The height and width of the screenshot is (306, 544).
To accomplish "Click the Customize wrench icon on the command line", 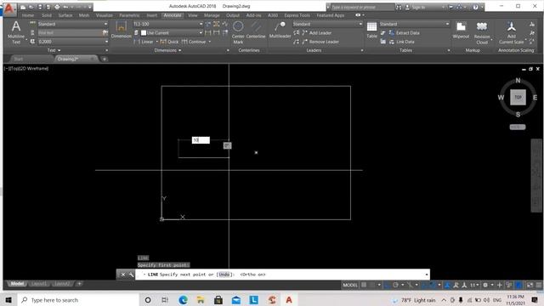I will [131, 275].
